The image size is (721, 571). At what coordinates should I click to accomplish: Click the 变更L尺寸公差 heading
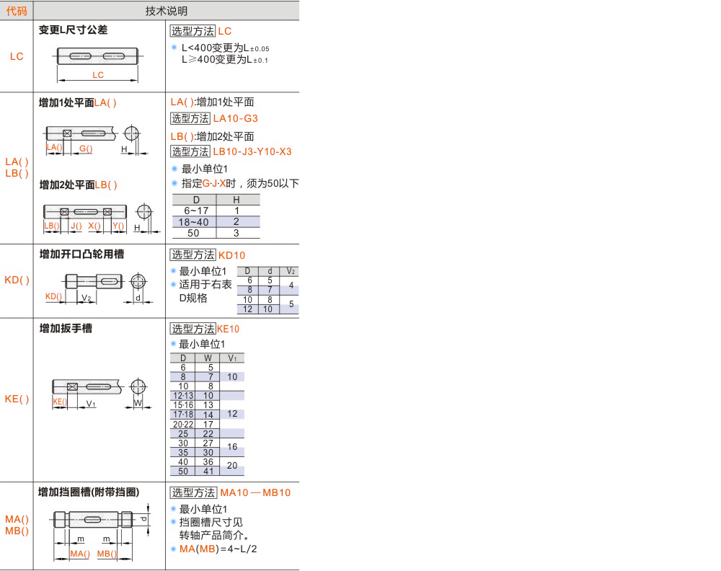click(73, 30)
